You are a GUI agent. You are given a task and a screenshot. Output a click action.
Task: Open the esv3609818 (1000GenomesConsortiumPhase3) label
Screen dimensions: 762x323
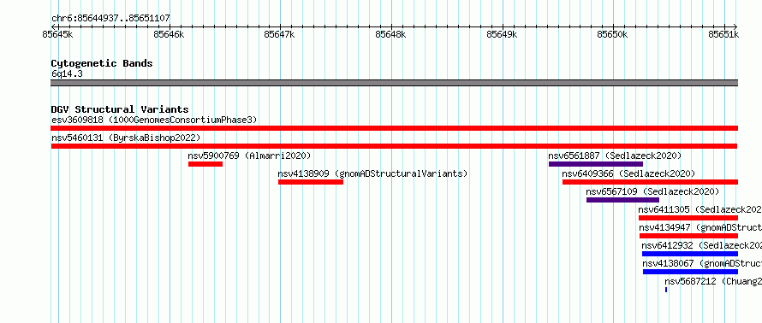(154, 120)
